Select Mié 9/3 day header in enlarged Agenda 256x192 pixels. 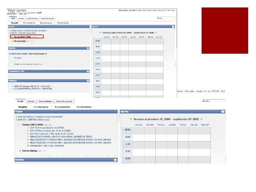(161, 125)
